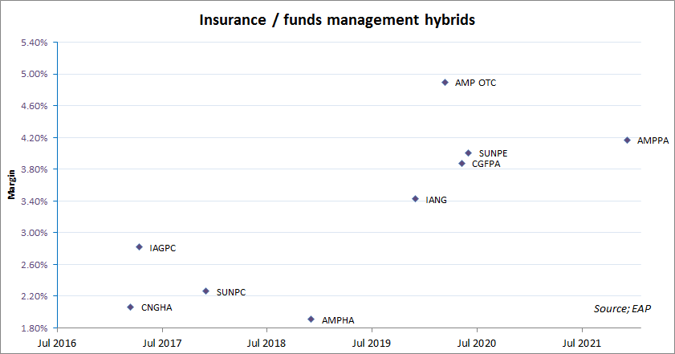Select the 5.40% y-axis label

point(35,43)
